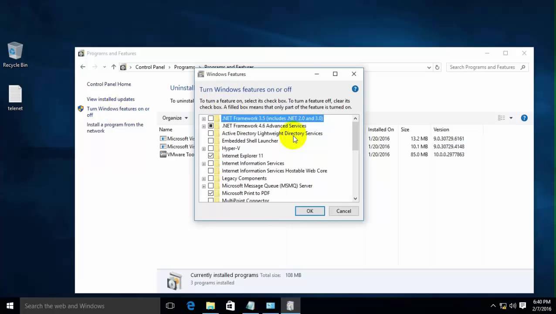Click the features list scroll down arrow
556x314 pixels.
[355, 198]
